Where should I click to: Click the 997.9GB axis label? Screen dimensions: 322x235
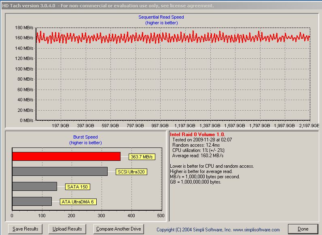[x=160, y=126]
